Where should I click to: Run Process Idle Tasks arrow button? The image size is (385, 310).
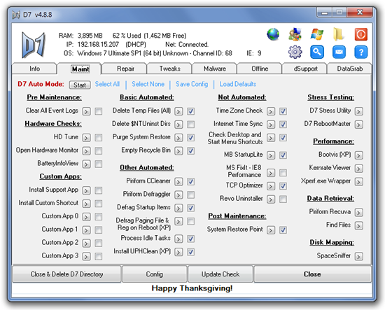pyautogui.click(x=178, y=239)
